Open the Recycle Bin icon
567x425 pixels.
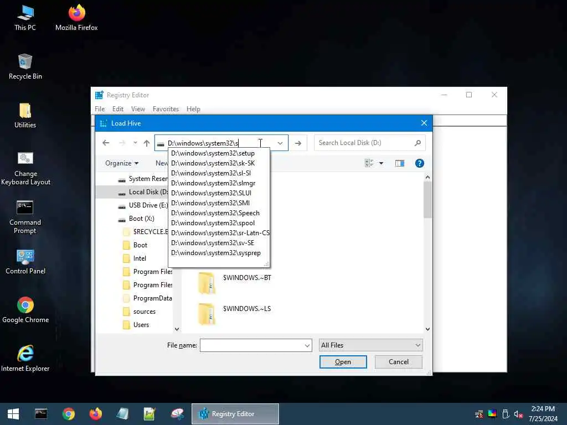click(25, 67)
